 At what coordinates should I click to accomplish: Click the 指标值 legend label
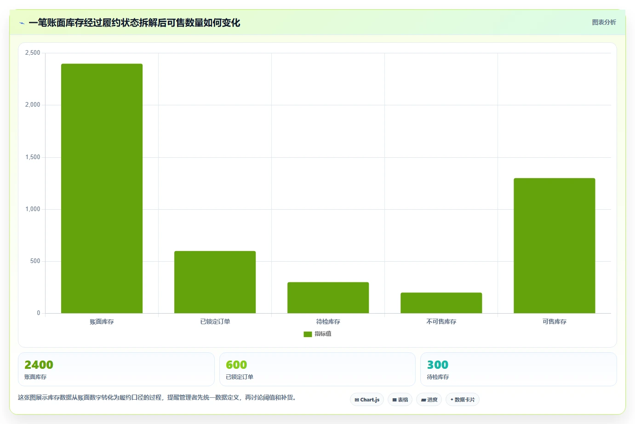click(x=323, y=334)
